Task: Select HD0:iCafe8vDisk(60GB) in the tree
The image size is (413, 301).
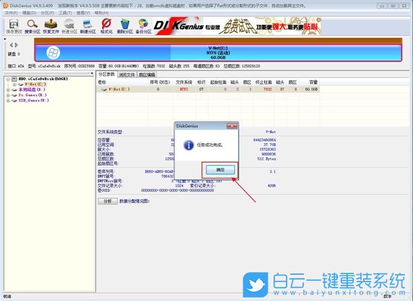Action: pyautogui.click(x=43, y=79)
